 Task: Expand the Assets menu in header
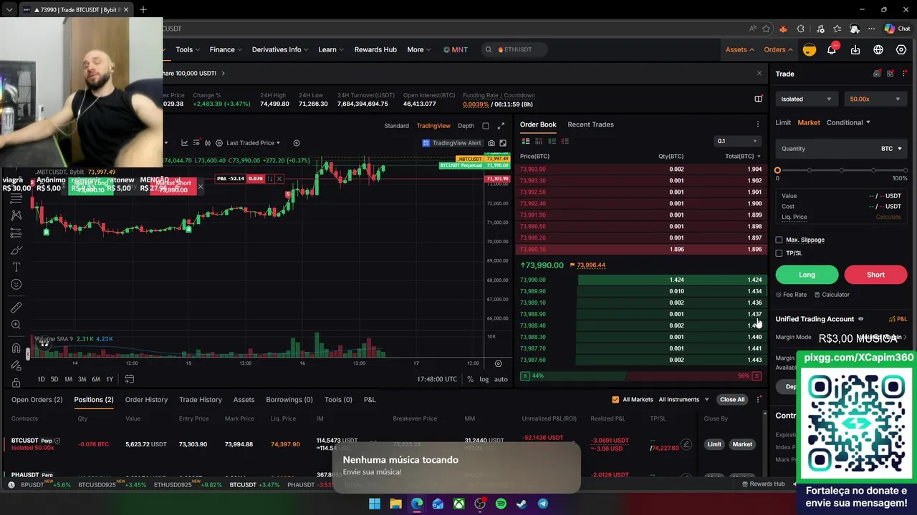point(739,49)
